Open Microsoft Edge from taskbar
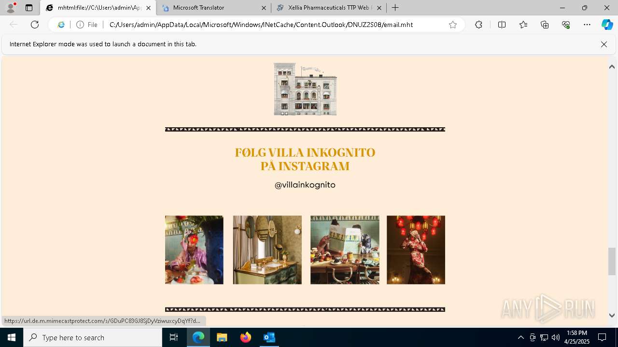Viewport: 618px width, 347px height. [198, 337]
